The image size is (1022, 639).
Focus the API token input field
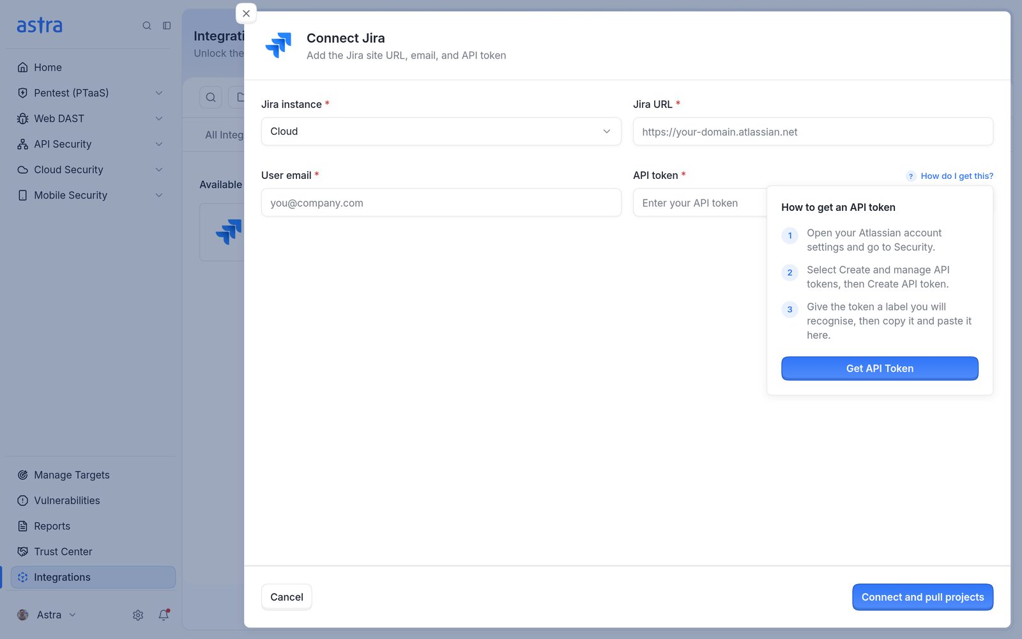coord(700,203)
